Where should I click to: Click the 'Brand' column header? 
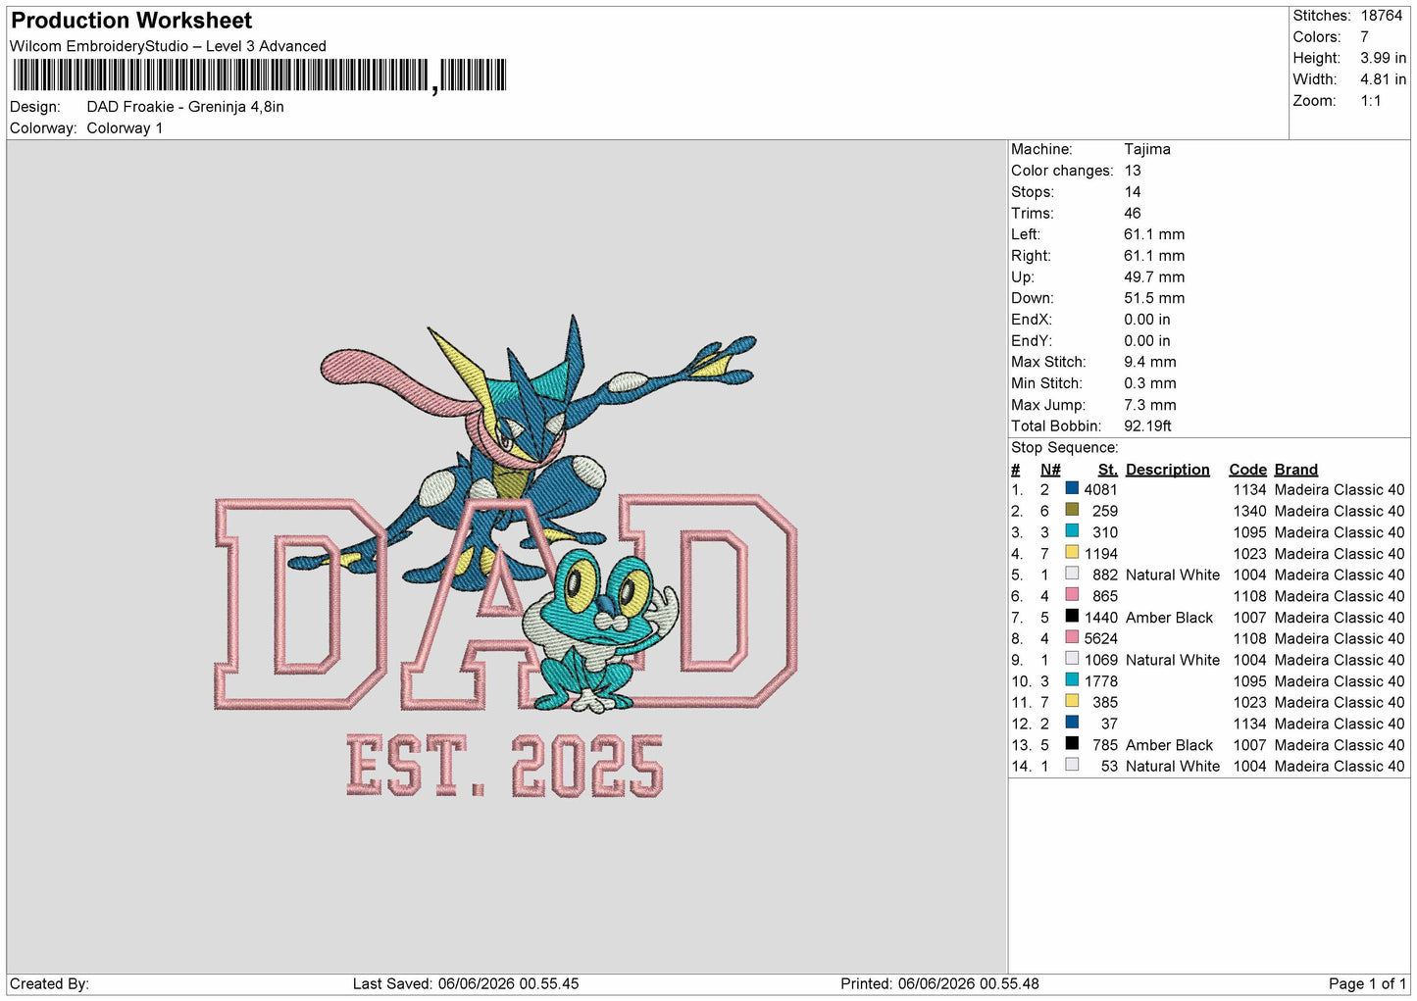coord(1295,470)
